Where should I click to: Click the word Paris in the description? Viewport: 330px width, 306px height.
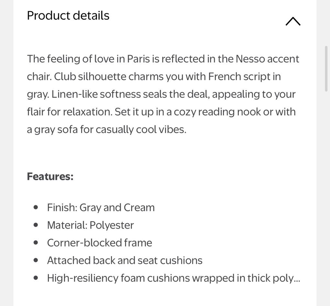(x=138, y=59)
